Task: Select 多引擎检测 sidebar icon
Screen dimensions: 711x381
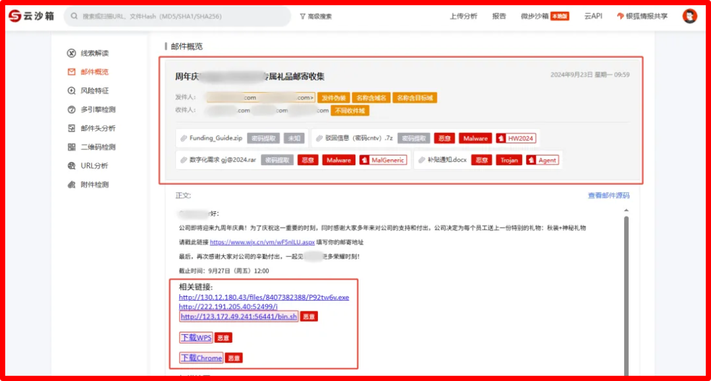Action: [72, 110]
